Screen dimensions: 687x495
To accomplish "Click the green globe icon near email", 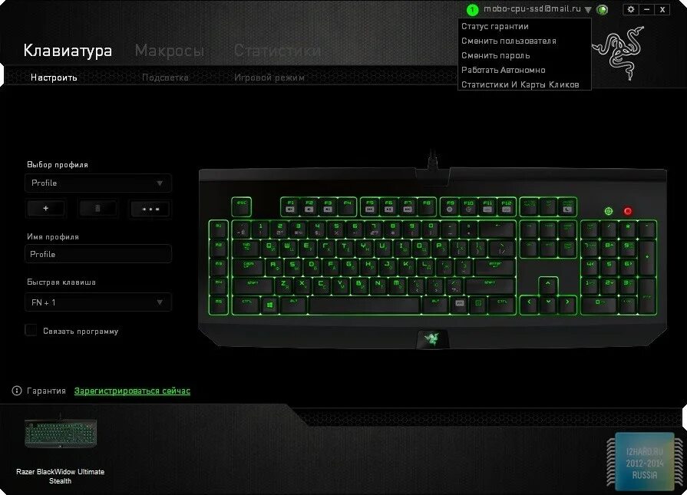I will click(x=603, y=9).
